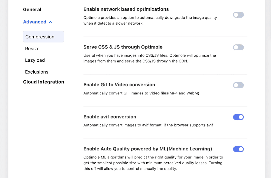Click the 'Enable Auto Quality powered by ML' heading

[x=148, y=149]
